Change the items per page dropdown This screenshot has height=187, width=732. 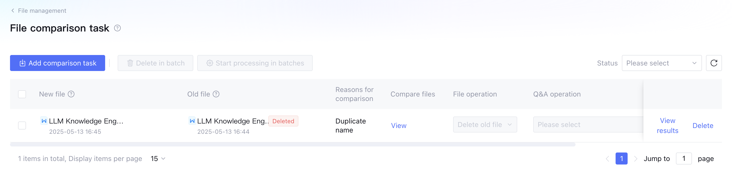coord(158,158)
